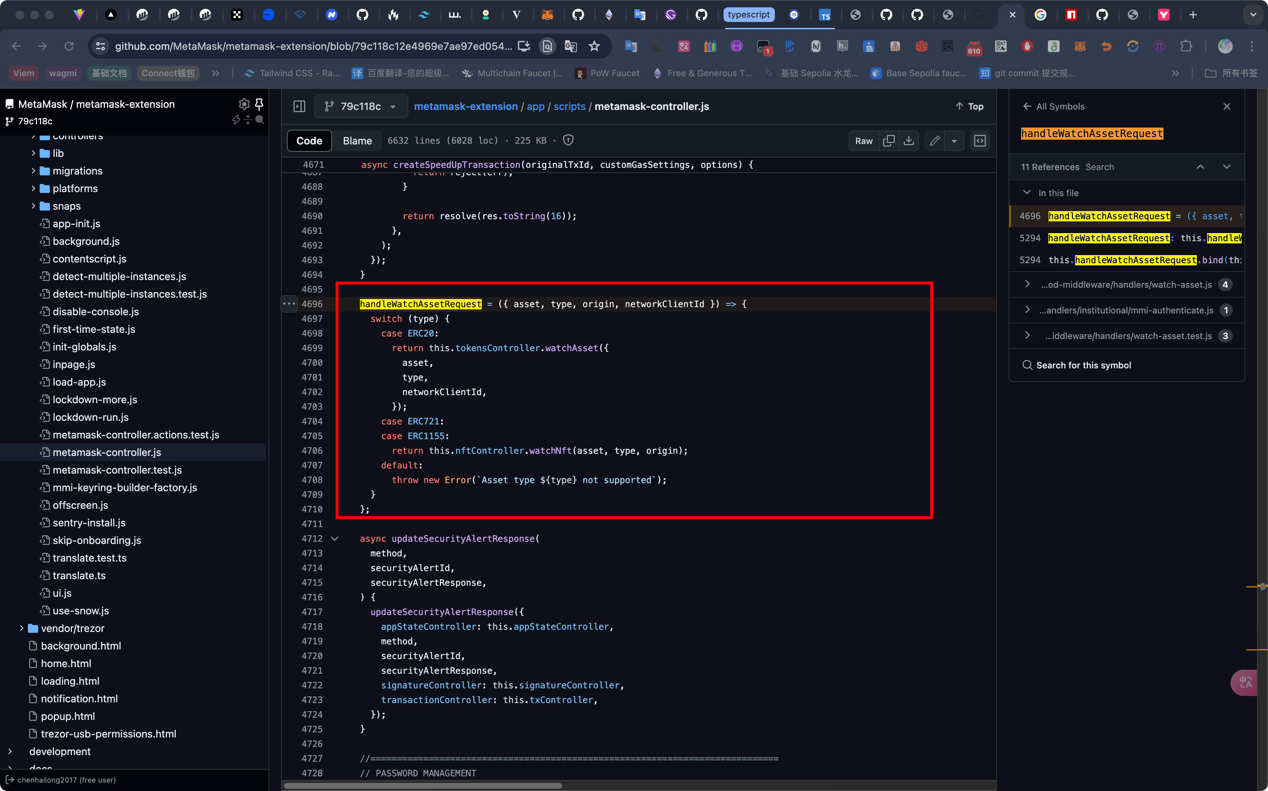Log out chenhailong2017 Octotree account
Image resolution: width=1268 pixels, height=791 pixels.
[x=10, y=780]
